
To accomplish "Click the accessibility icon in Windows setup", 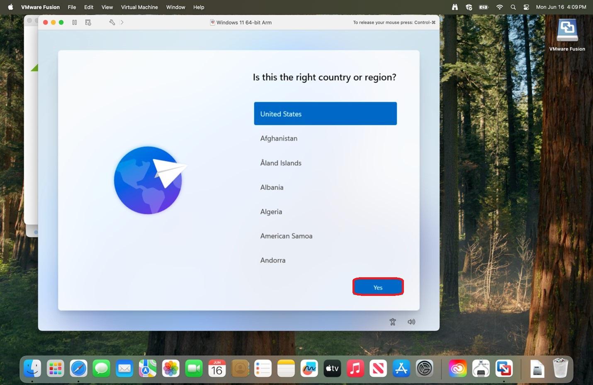I will click(x=393, y=322).
